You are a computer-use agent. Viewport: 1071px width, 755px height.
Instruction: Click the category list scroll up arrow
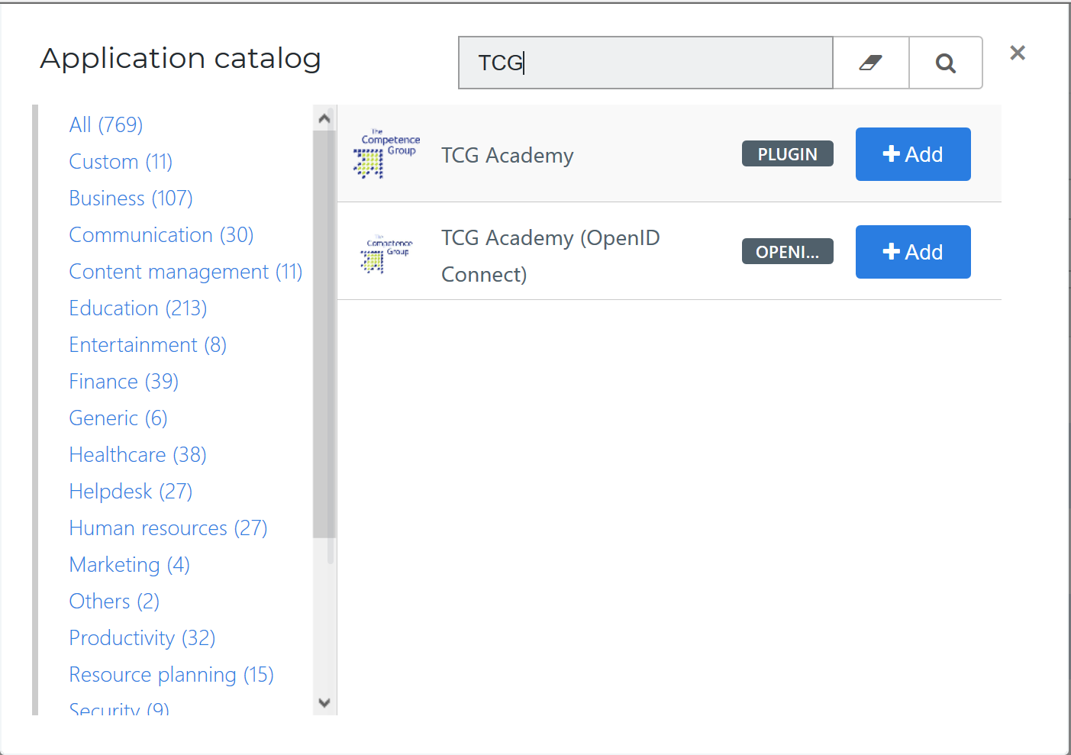point(324,118)
